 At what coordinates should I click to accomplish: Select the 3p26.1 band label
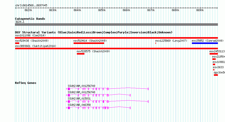click(20, 22)
